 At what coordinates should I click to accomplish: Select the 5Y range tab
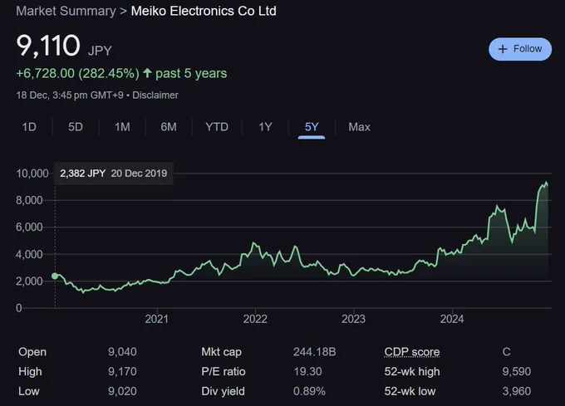[x=312, y=127]
